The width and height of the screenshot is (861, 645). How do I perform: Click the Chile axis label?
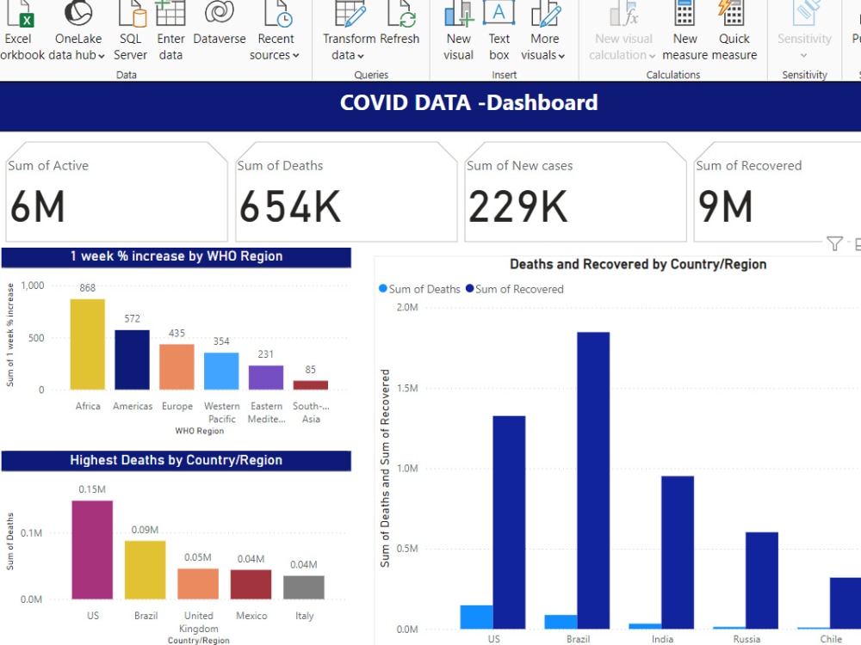[831, 639]
